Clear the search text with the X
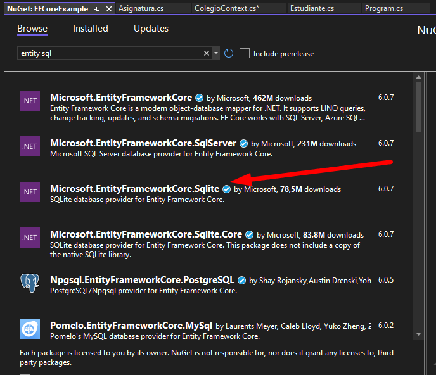The height and width of the screenshot is (375, 436). (207, 54)
